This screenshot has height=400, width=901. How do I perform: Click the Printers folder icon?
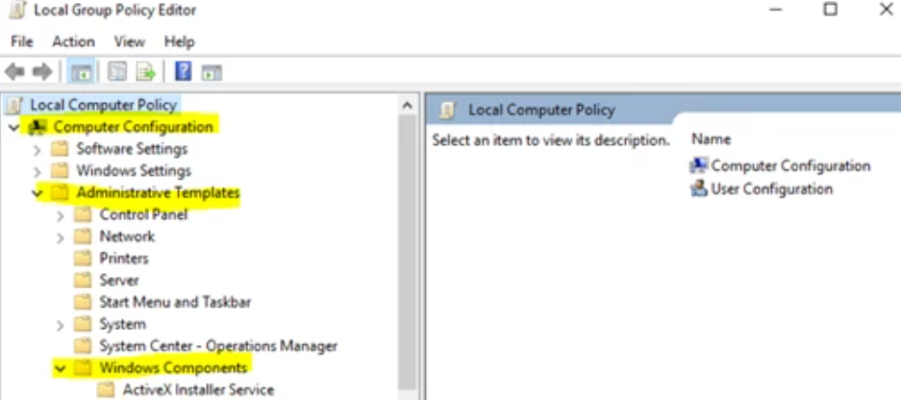click(x=83, y=259)
